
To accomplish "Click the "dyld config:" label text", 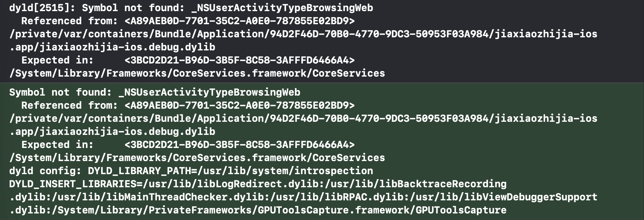I will [45, 171].
